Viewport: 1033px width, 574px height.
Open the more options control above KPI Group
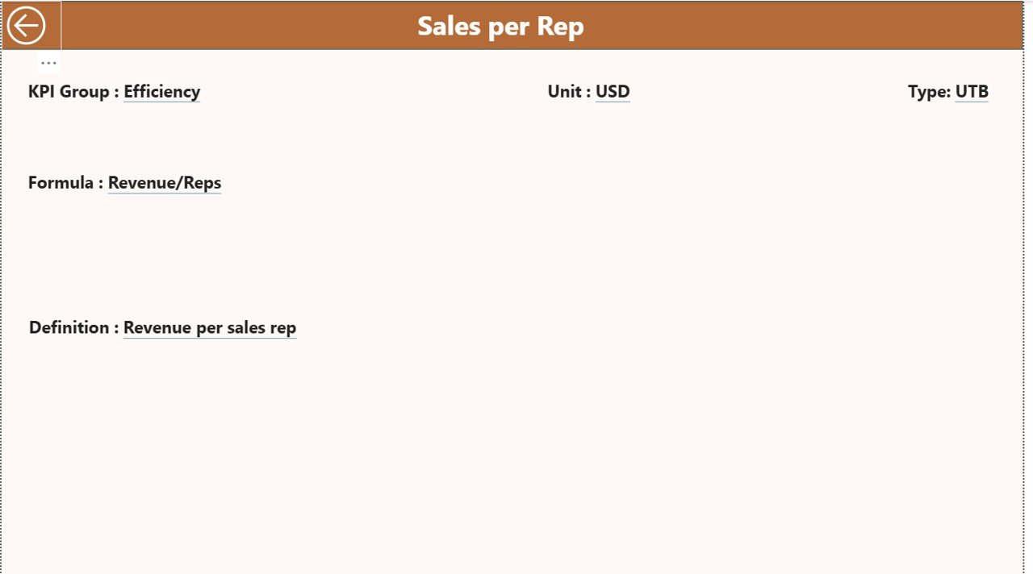point(48,62)
